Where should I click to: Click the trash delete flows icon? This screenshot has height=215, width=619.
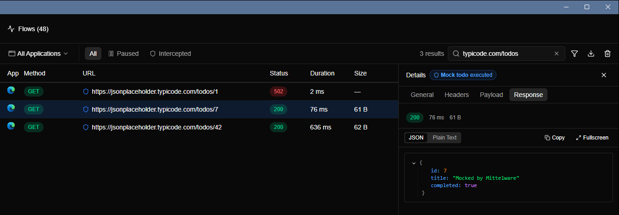(608, 54)
